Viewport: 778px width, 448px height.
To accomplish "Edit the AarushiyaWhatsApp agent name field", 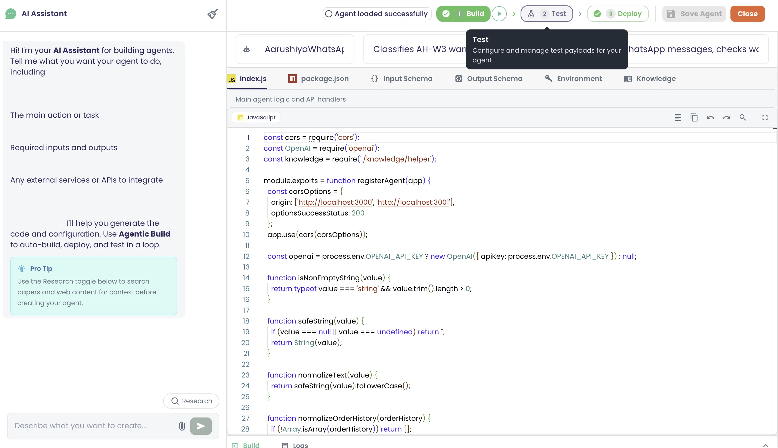I will (295, 49).
